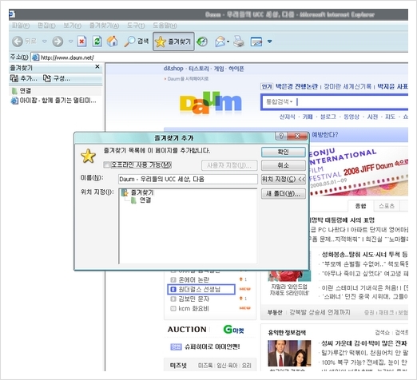This screenshot has width=417, height=380.
Task: Click the 사전 search category link
Action: point(372,117)
